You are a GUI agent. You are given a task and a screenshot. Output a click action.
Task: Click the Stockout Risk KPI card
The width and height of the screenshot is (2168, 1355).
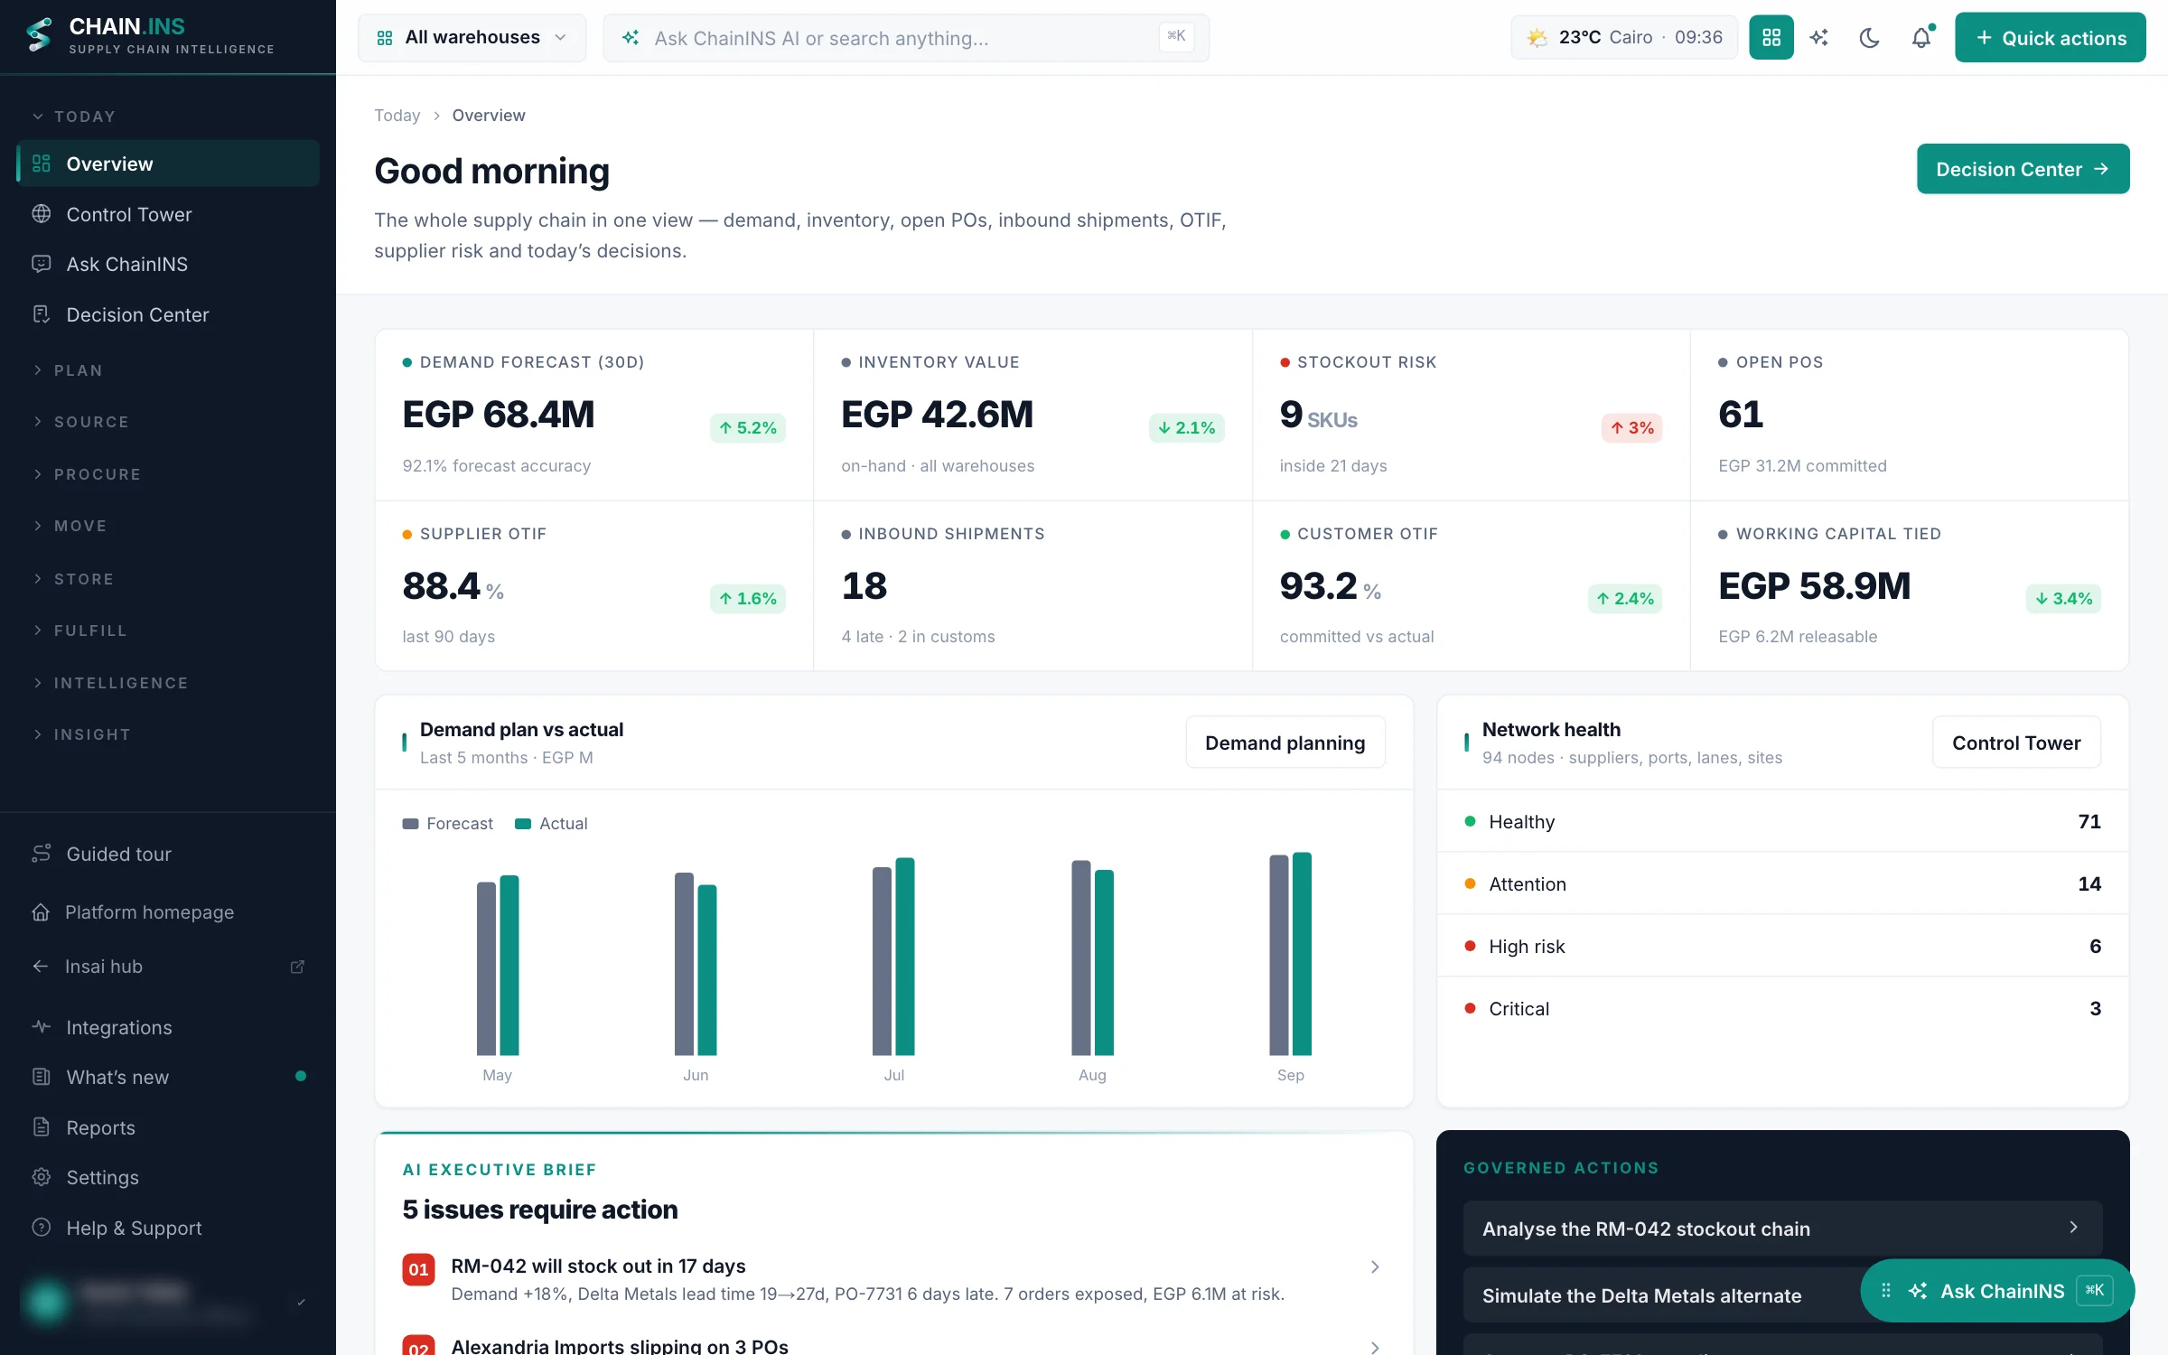pyautogui.click(x=1471, y=415)
